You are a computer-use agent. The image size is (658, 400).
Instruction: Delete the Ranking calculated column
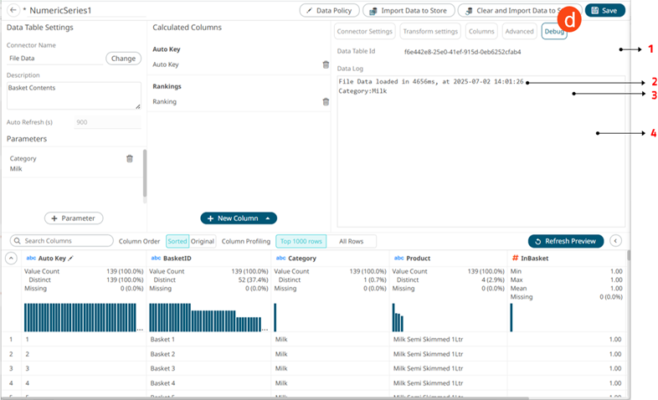coord(326,102)
